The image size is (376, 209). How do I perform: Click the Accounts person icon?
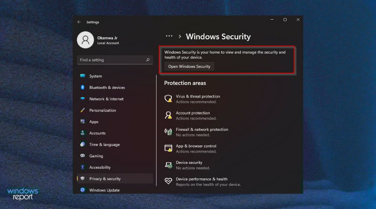(82, 133)
